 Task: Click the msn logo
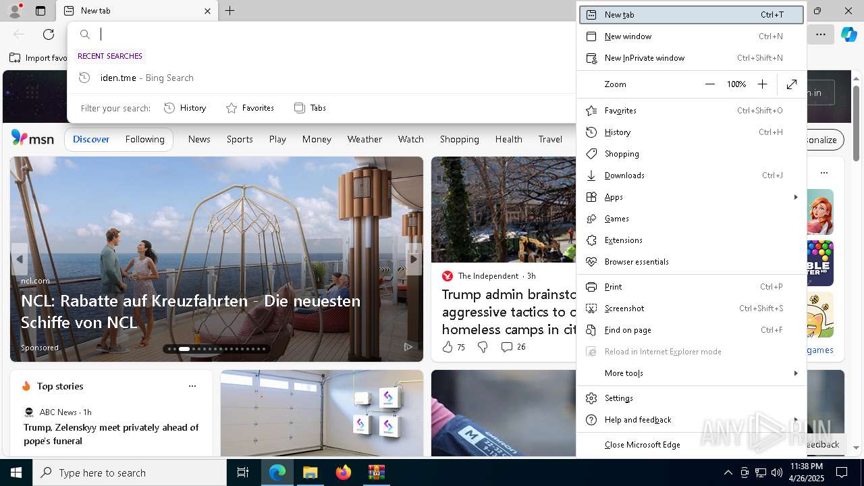tap(32, 138)
